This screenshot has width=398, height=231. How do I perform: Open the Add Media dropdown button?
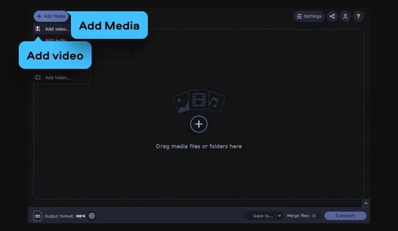(51, 16)
